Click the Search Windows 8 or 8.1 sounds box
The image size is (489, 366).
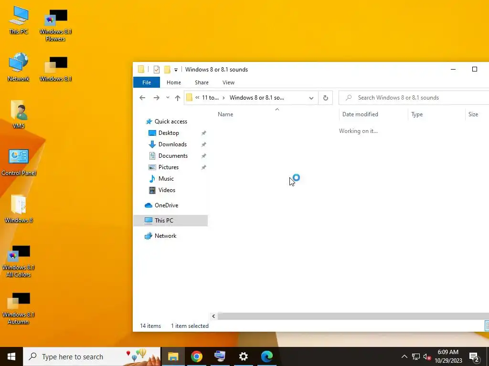(x=414, y=98)
